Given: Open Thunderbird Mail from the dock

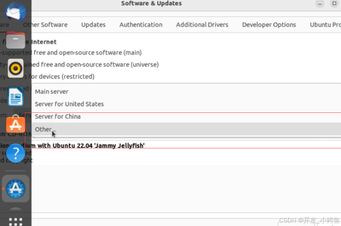Looking at the screenshot, I should (16, 11).
